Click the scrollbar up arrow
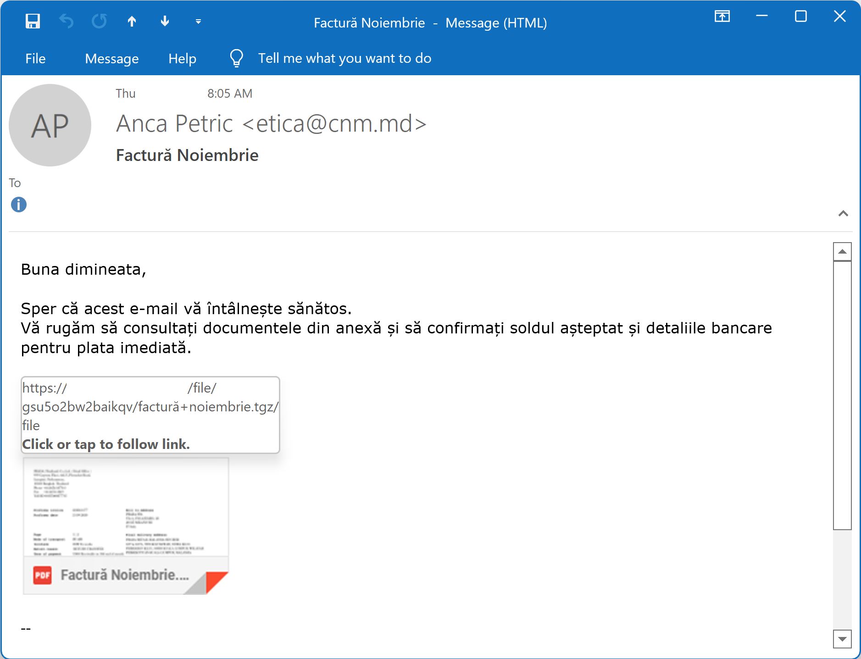 pyautogui.click(x=842, y=251)
